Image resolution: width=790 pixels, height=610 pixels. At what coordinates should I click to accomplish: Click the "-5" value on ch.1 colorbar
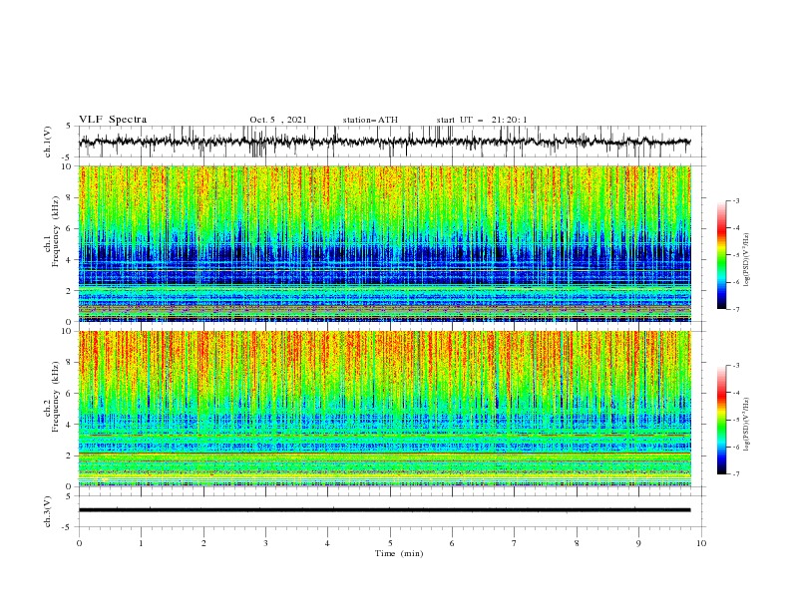coord(736,255)
